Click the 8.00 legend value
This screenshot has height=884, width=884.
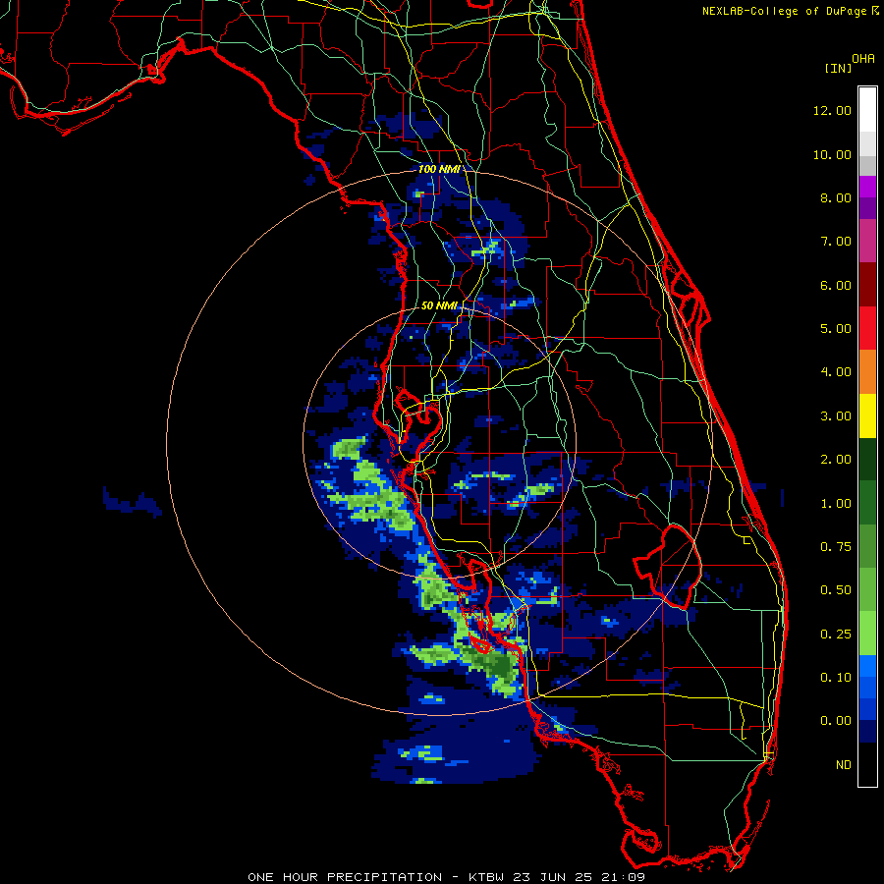[836, 197]
